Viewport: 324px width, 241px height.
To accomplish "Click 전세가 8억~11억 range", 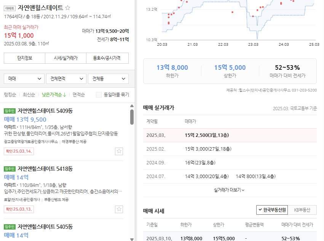I will click(113, 39).
